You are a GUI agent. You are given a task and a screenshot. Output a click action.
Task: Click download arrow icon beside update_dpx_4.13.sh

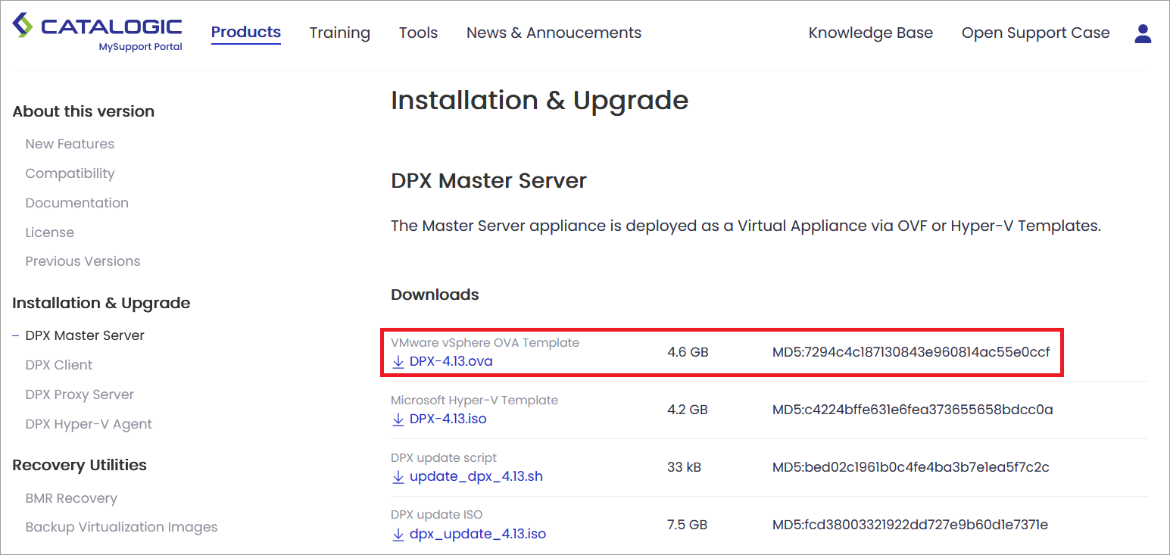[398, 477]
